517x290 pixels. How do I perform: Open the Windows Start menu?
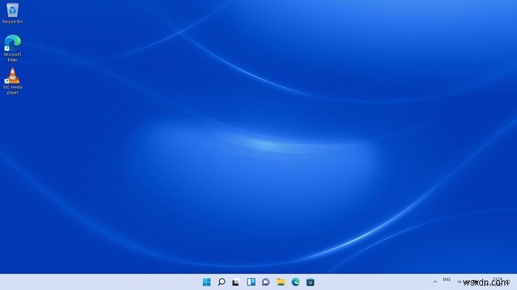(x=207, y=282)
